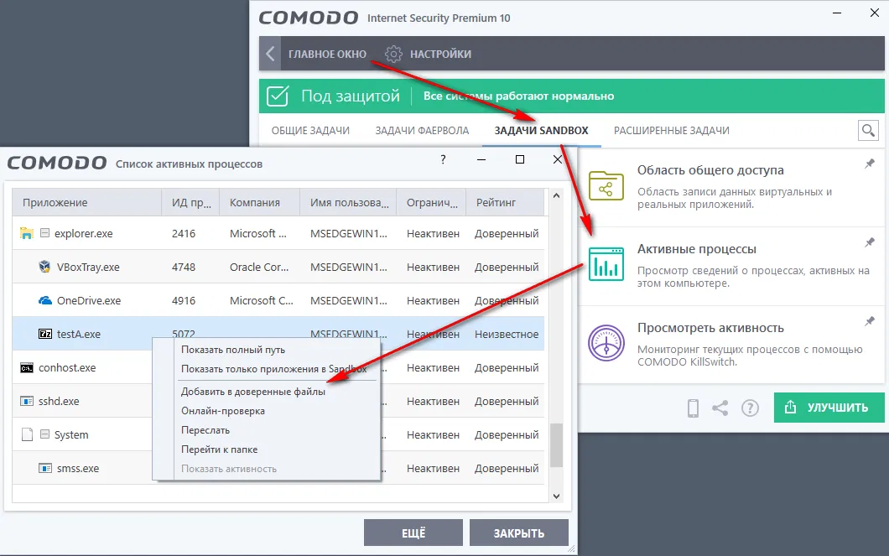The image size is (889, 556).
Task: Click the smss.exe process name
Action: point(78,469)
